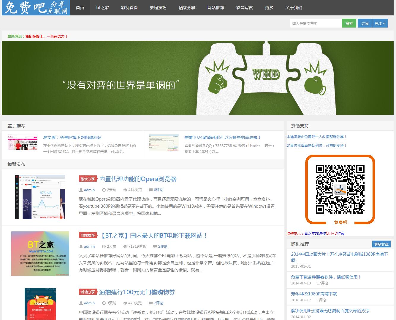Click the 2015-01-31 date in the sidebar

point(301,266)
